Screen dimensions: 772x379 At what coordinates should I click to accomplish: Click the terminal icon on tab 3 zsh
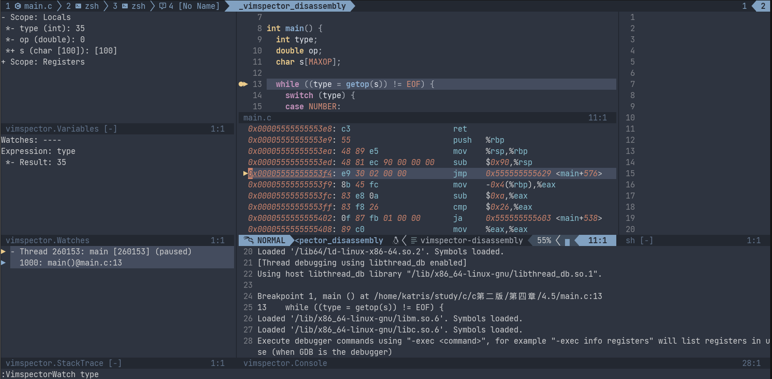(x=125, y=6)
